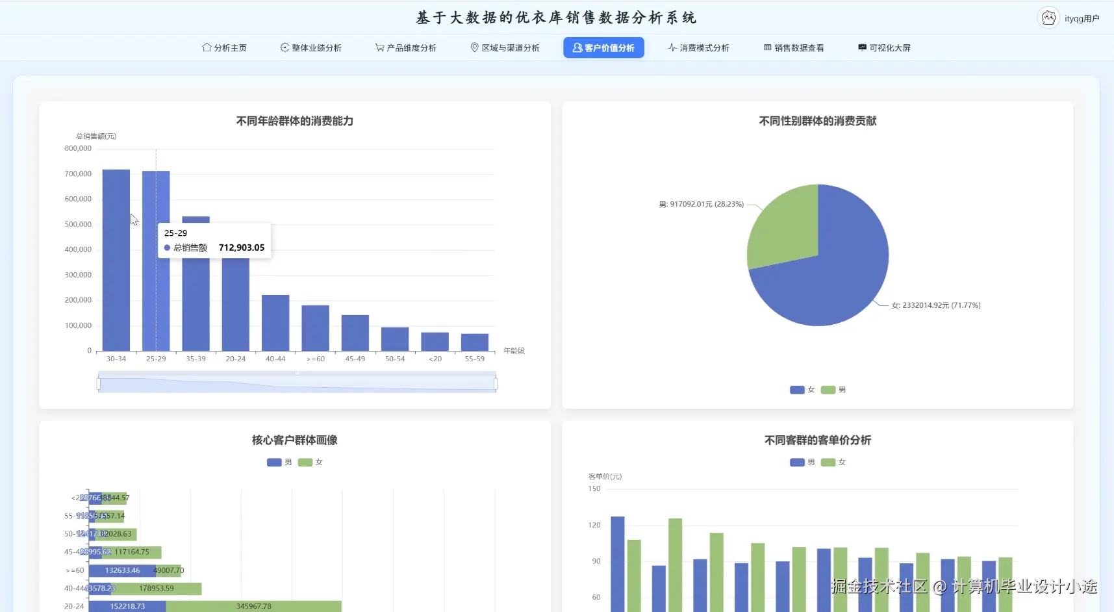The image size is (1114, 612).
Task: Click the green bar labeled 345967.78
Action: (254, 606)
